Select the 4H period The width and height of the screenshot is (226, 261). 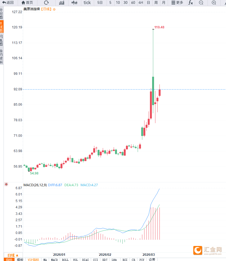(141, 3)
